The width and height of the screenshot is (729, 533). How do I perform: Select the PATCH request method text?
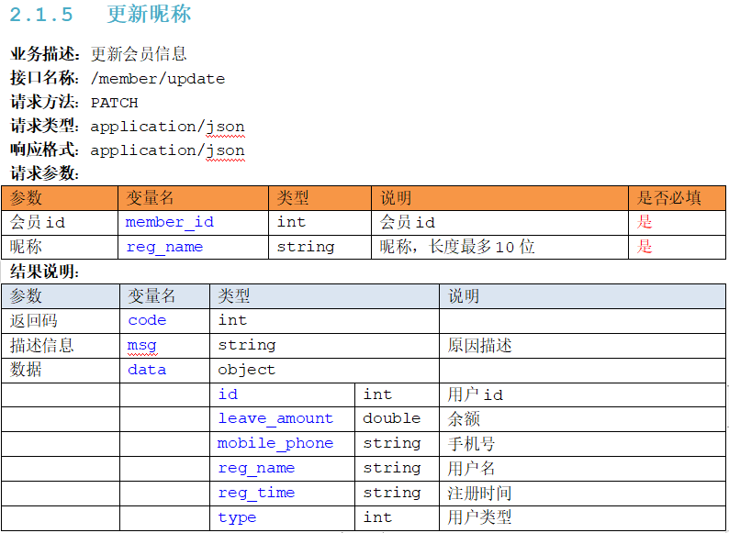(115, 102)
